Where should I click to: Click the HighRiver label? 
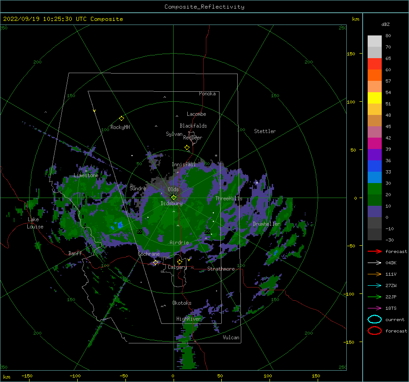(189, 319)
